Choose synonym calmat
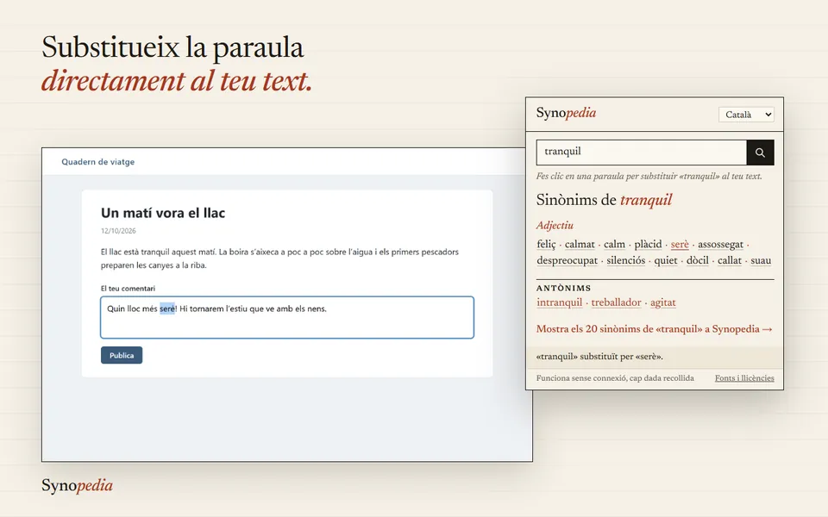The width and height of the screenshot is (828, 517). (580, 244)
